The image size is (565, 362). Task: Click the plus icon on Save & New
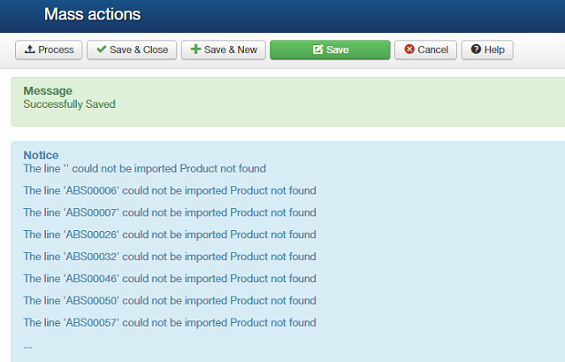pyautogui.click(x=196, y=50)
